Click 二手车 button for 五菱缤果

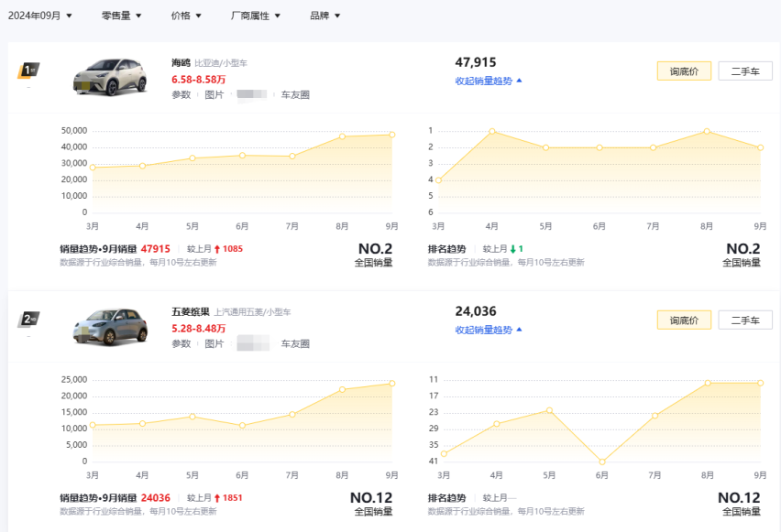point(745,320)
